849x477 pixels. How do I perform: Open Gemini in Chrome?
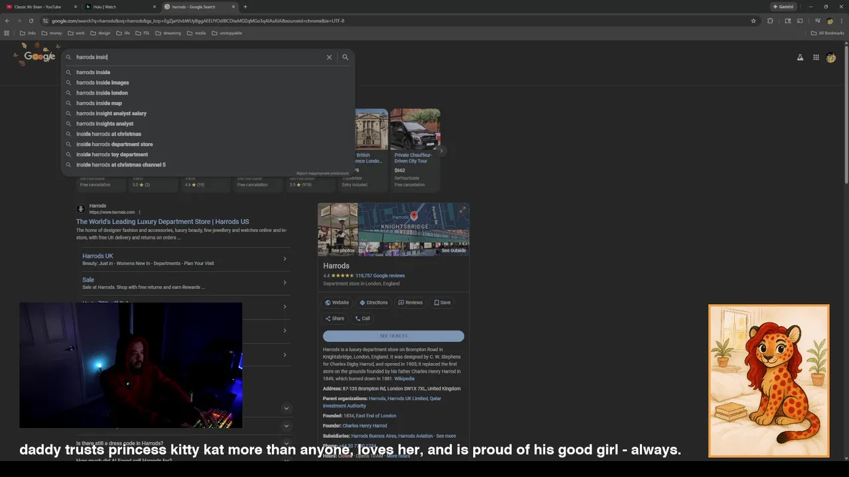pyautogui.click(x=783, y=7)
